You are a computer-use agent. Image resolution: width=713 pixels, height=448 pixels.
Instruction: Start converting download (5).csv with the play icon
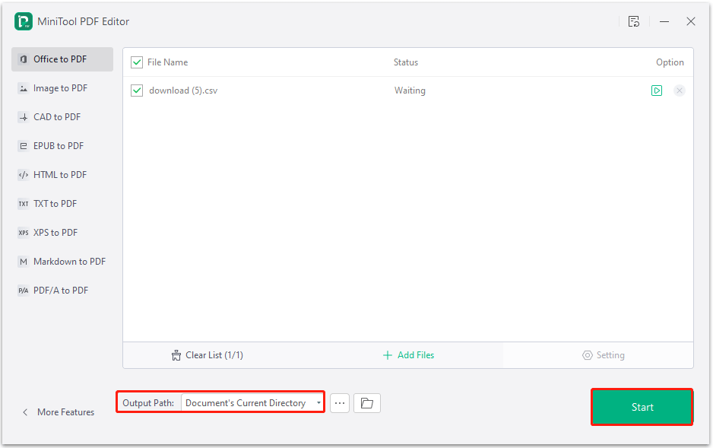coord(657,91)
